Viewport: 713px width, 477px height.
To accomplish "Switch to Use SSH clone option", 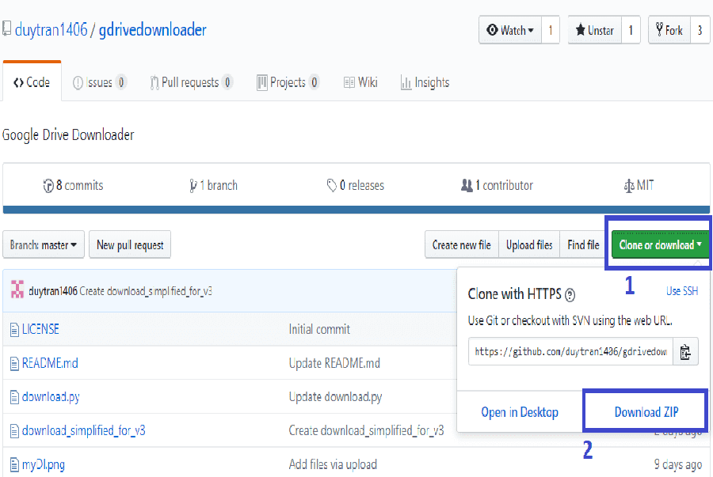I will tap(681, 291).
